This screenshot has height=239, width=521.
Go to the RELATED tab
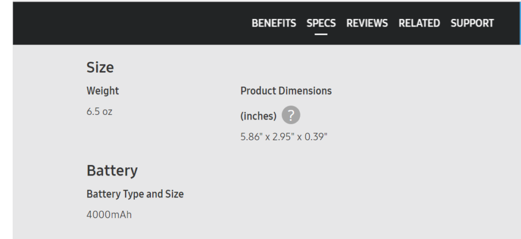point(420,23)
